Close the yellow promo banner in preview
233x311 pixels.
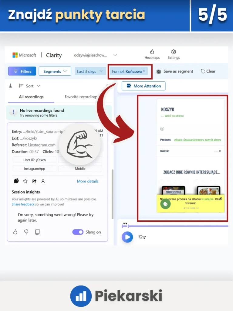tap(221, 199)
